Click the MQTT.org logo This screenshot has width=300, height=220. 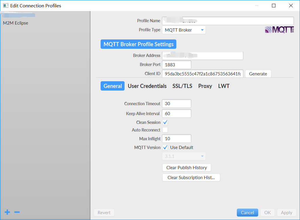(x=279, y=29)
